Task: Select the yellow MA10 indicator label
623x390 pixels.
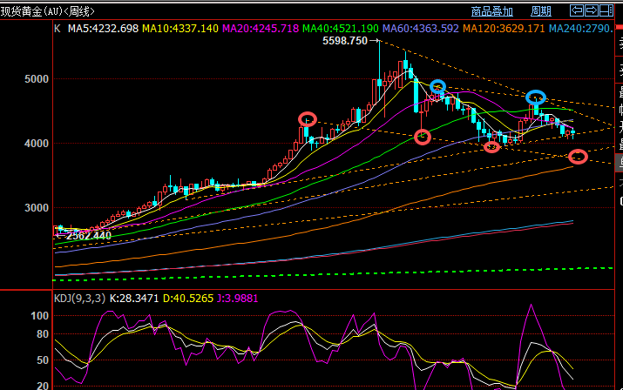Action: 180,29
